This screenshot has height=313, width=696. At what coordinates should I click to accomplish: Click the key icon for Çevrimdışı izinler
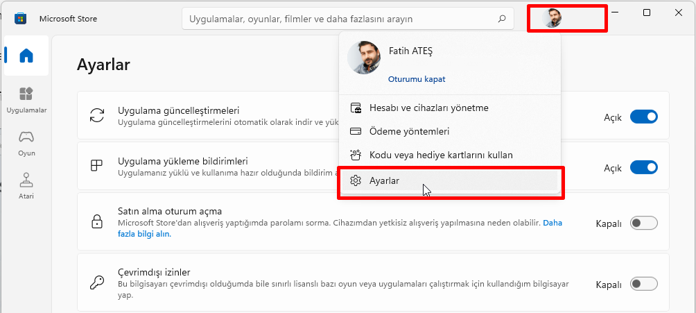coord(97,282)
